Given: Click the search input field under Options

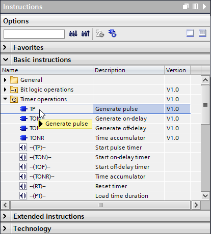Looking at the screenshot, I should (34, 34).
